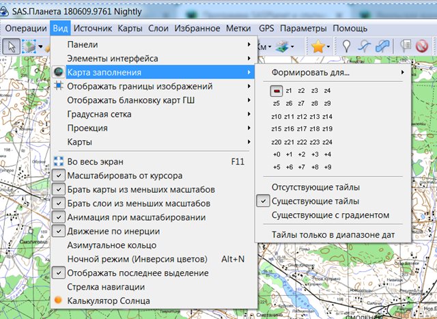Click the image borders icon
The width and height of the screenshot is (437, 319).
point(59,86)
